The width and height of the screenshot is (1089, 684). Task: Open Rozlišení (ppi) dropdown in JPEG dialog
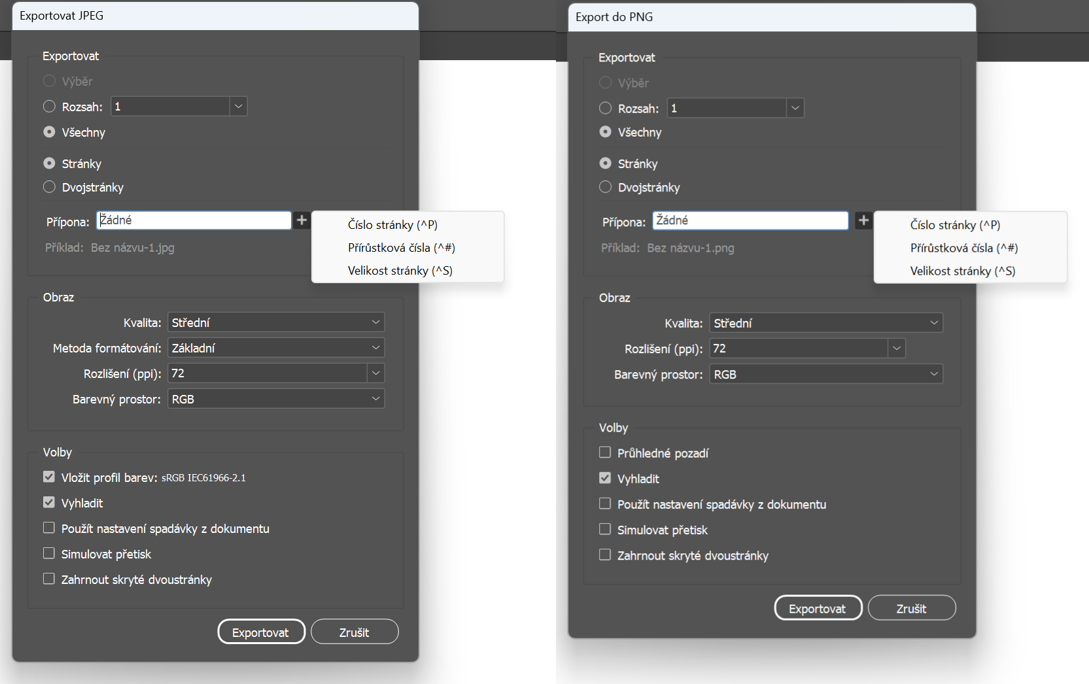coord(376,373)
